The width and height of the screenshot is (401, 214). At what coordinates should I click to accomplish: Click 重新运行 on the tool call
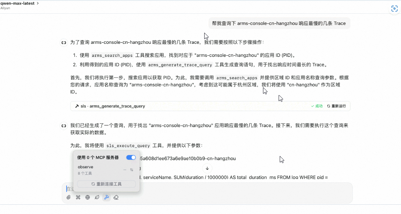[x=337, y=106]
